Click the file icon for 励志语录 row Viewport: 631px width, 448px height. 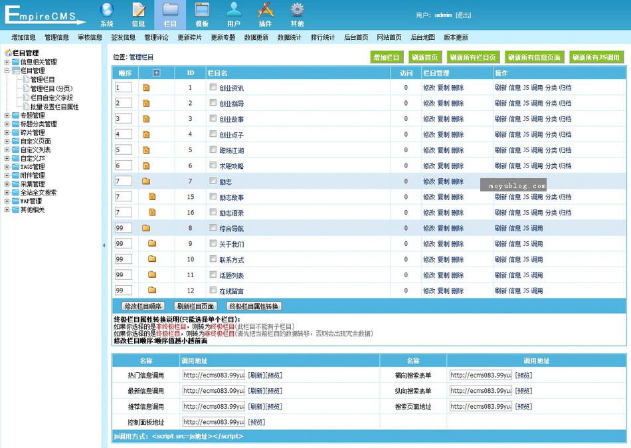(152, 212)
